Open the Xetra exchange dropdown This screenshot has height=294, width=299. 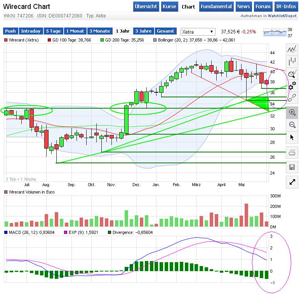point(198,31)
